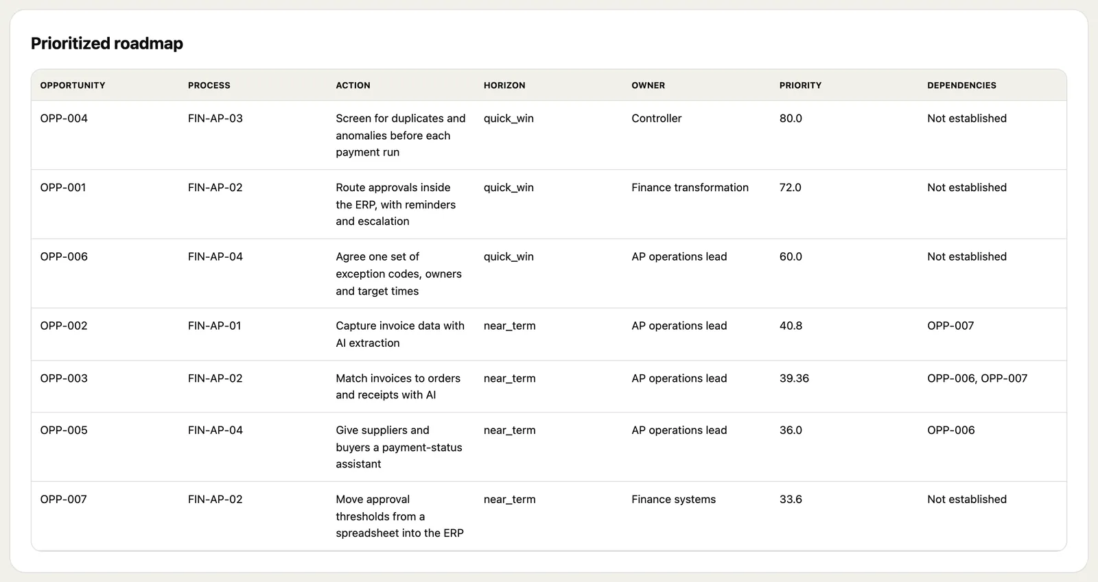Select the OPP-003 opportunity cell

64,378
